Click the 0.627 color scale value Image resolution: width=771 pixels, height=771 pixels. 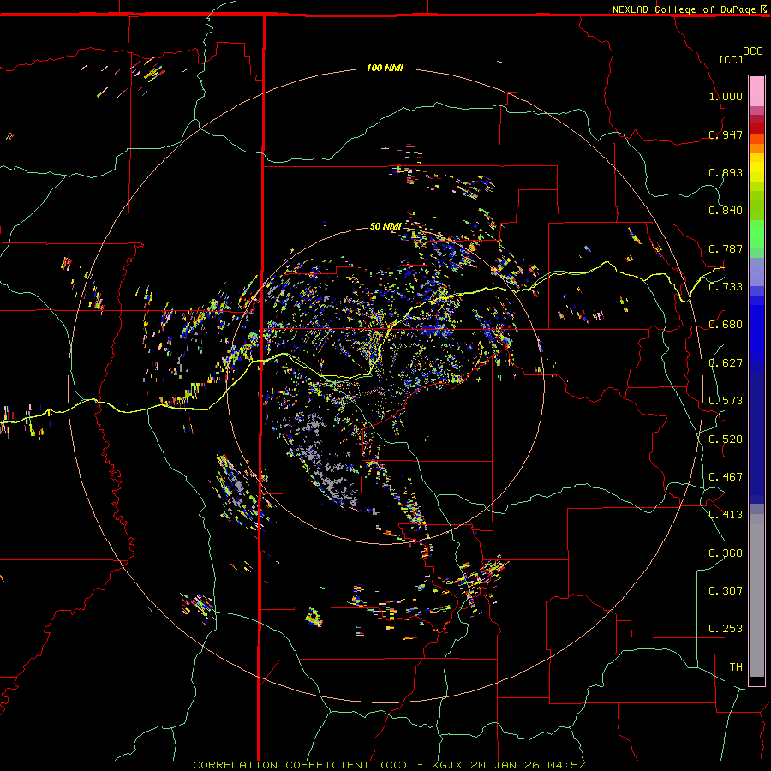coord(726,363)
